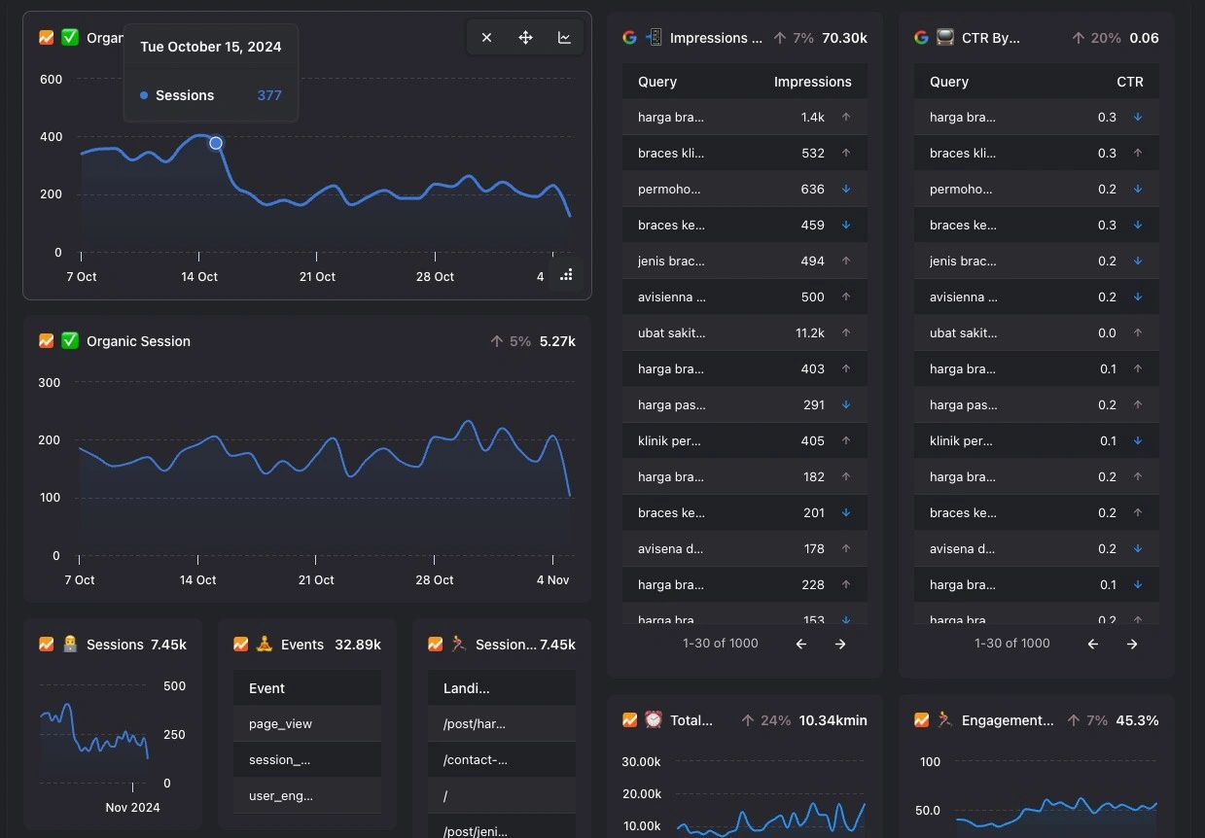Image resolution: width=1205 pixels, height=838 pixels.
Task: Click the Google icon beside Impressions widget
Action: tap(629, 38)
